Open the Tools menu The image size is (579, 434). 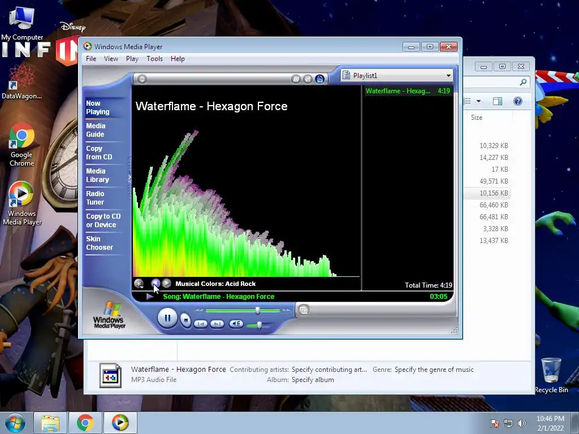pos(154,59)
